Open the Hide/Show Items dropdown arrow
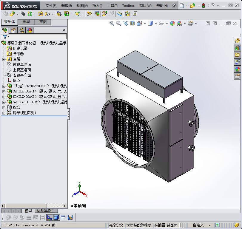The image size is (242, 229). coord(167,24)
